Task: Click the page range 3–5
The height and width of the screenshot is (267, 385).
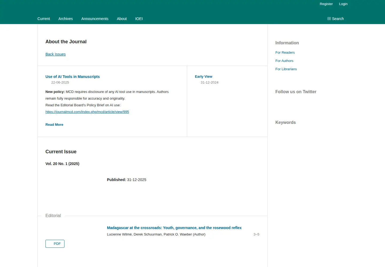Action: point(256,234)
